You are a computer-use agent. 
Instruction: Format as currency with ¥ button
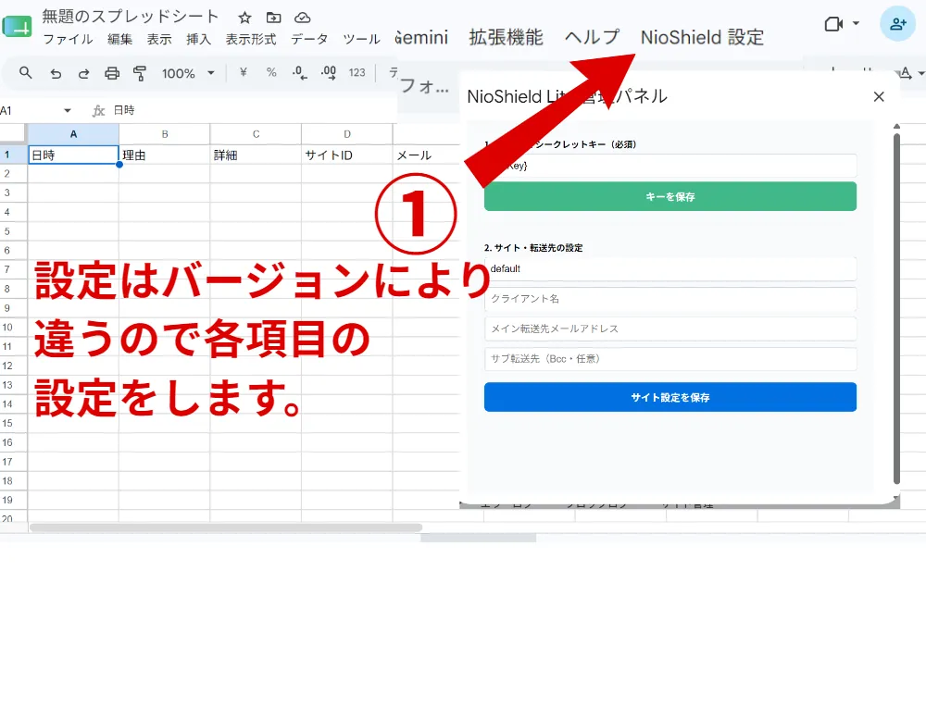[243, 72]
